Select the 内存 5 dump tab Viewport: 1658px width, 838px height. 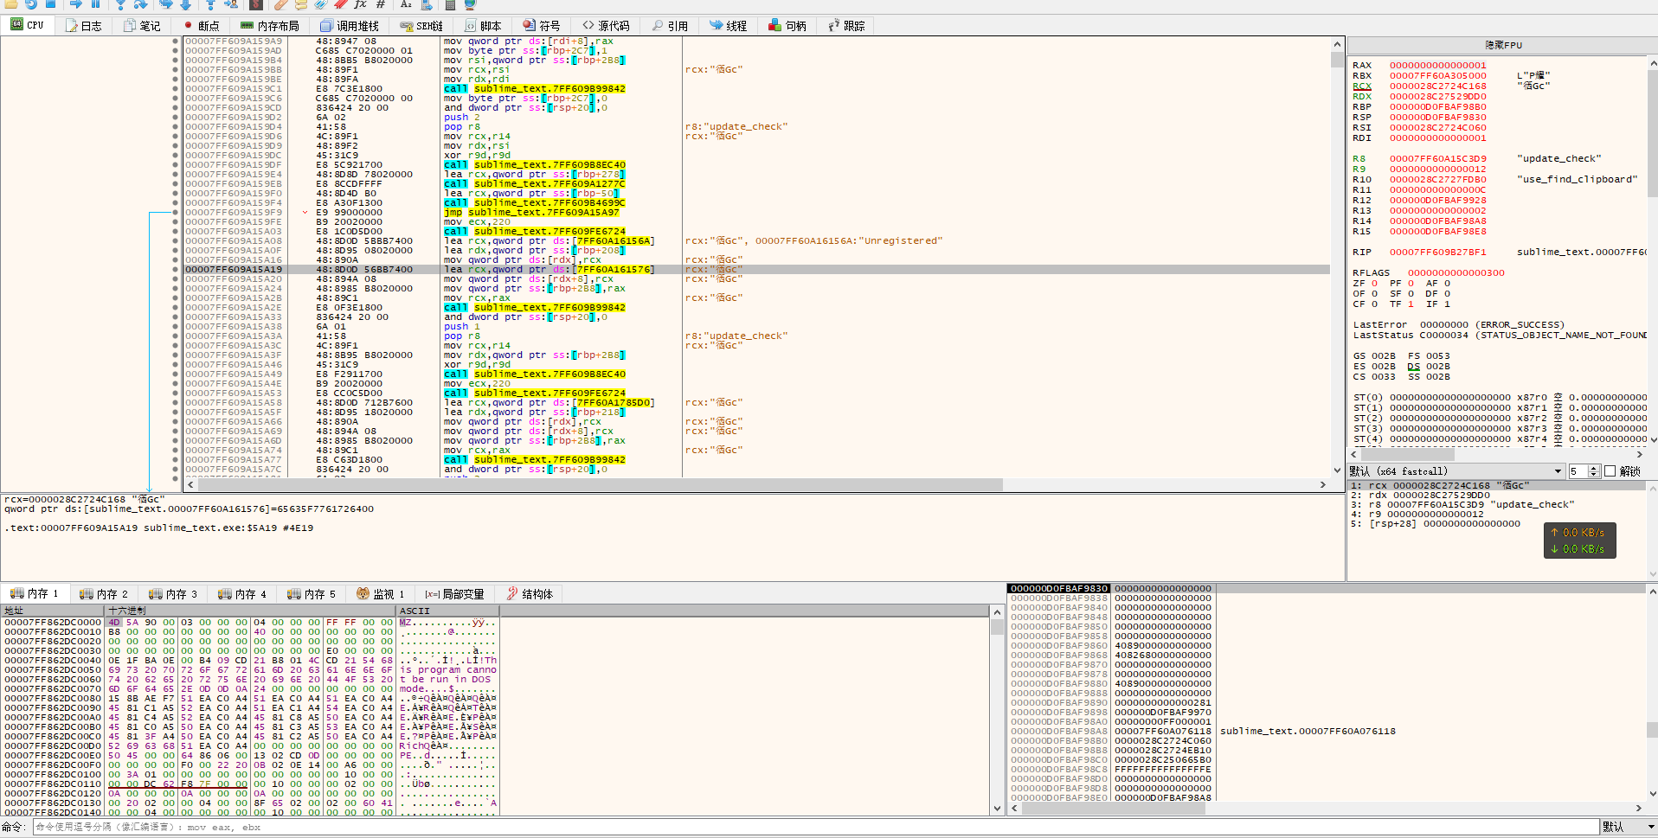tap(312, 594)
